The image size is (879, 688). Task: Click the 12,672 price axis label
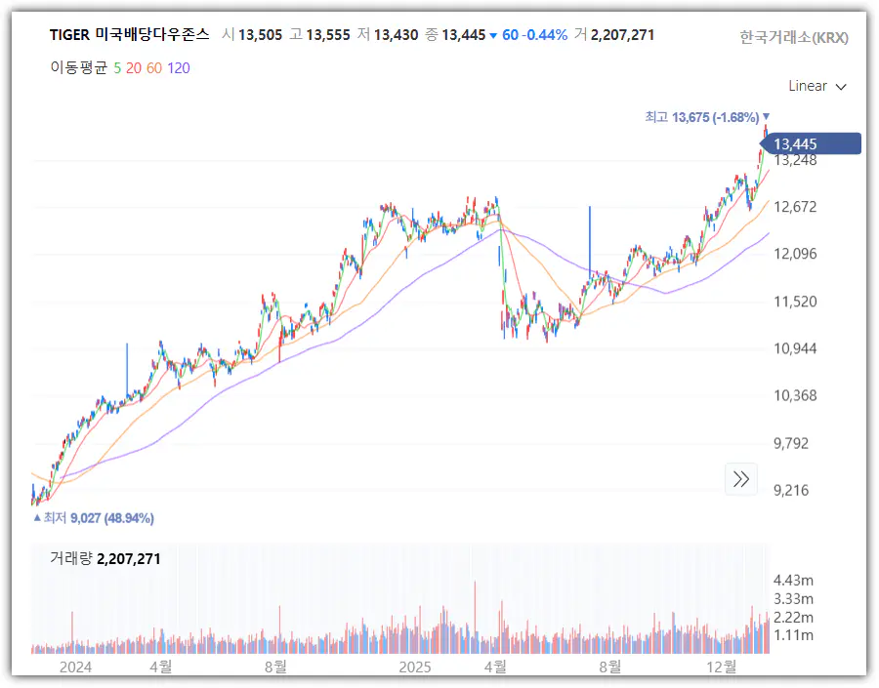(795, 207)
